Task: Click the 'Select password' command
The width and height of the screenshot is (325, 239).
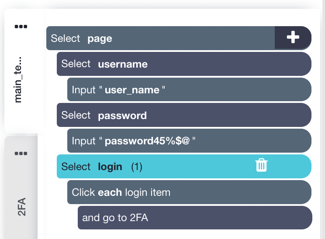Action: 183,116
